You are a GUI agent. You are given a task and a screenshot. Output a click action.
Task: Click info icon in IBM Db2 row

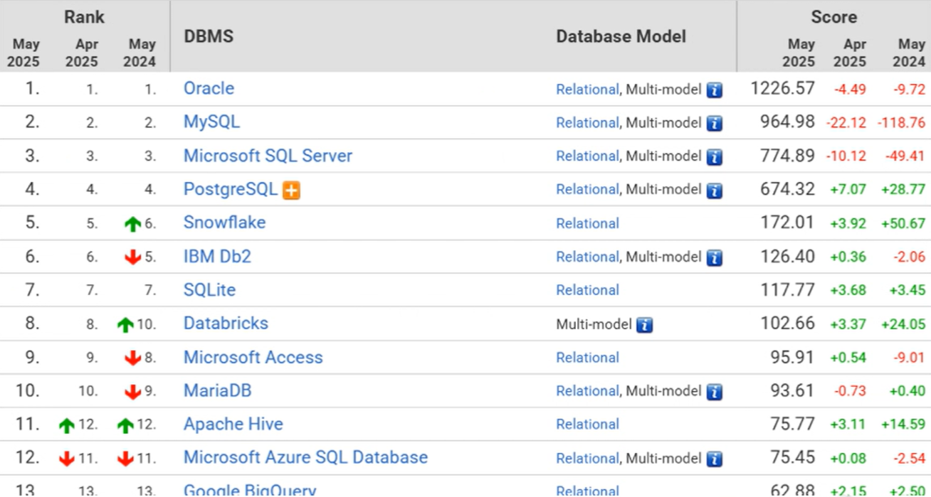pos(714,258)
